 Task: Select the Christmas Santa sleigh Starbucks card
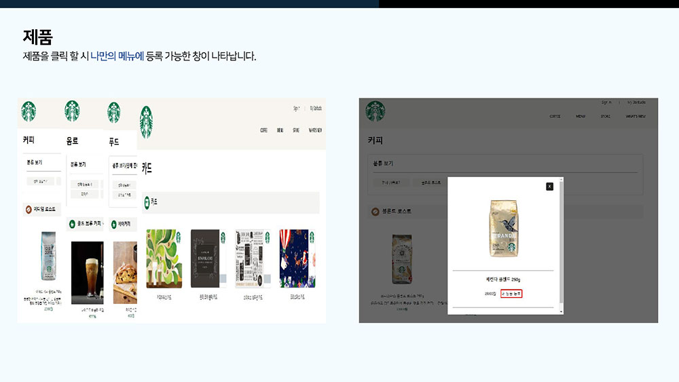coord(297,259)
